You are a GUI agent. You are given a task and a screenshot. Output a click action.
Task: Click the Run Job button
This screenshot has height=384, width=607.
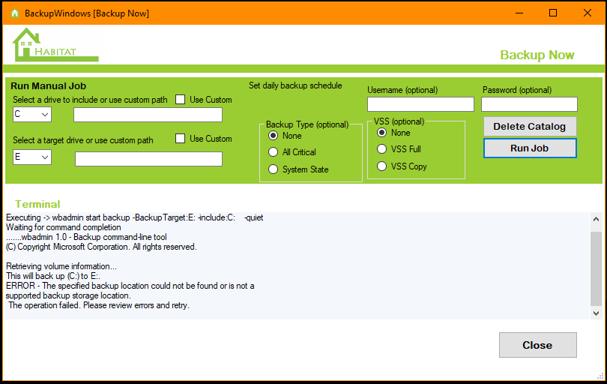(530, 148)
